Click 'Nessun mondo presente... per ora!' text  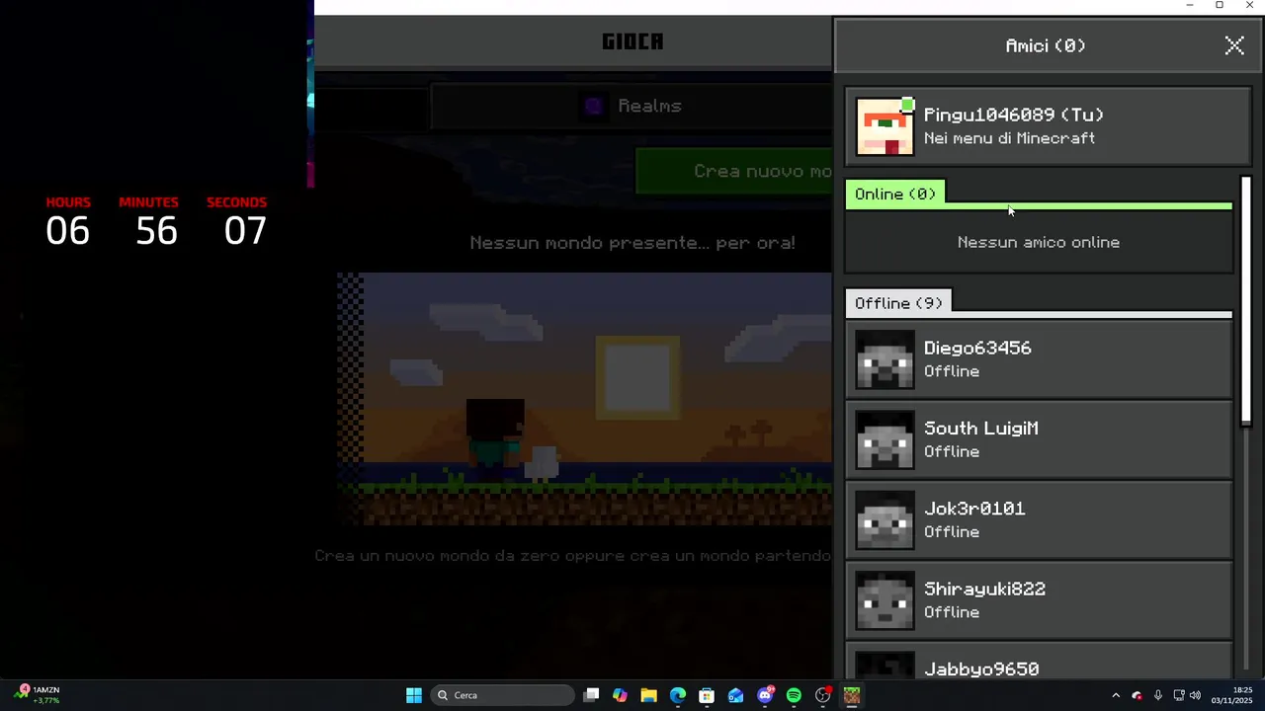pos(632,243)
